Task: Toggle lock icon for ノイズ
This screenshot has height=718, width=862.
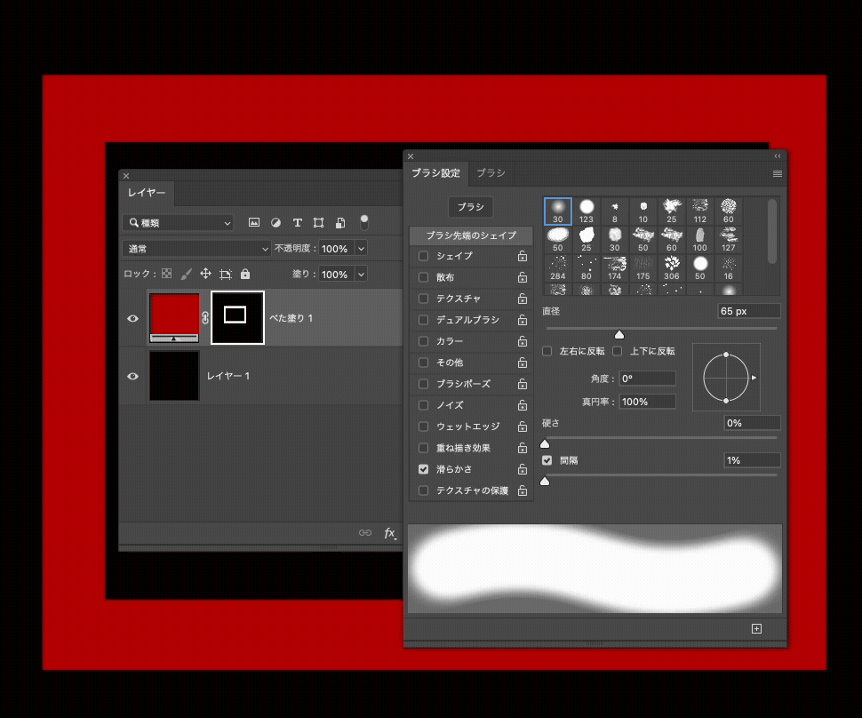Action: pyautogui.click(x=523, y=405)
